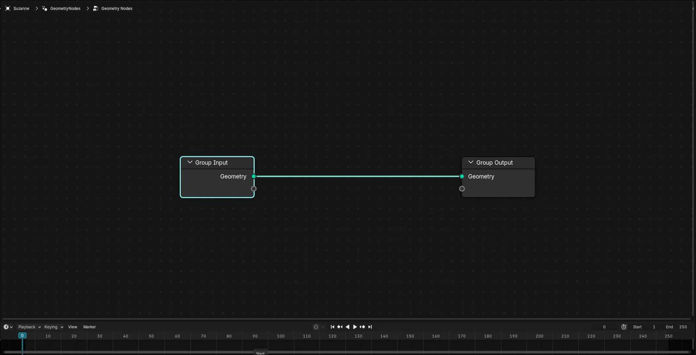Click frame 250 on the timeline ruler
Image resolution: width=696 pixels, height=355 pixels.
point(668,336)
